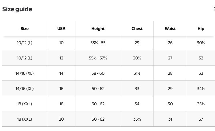Click the Hip column header

point(201,29)
